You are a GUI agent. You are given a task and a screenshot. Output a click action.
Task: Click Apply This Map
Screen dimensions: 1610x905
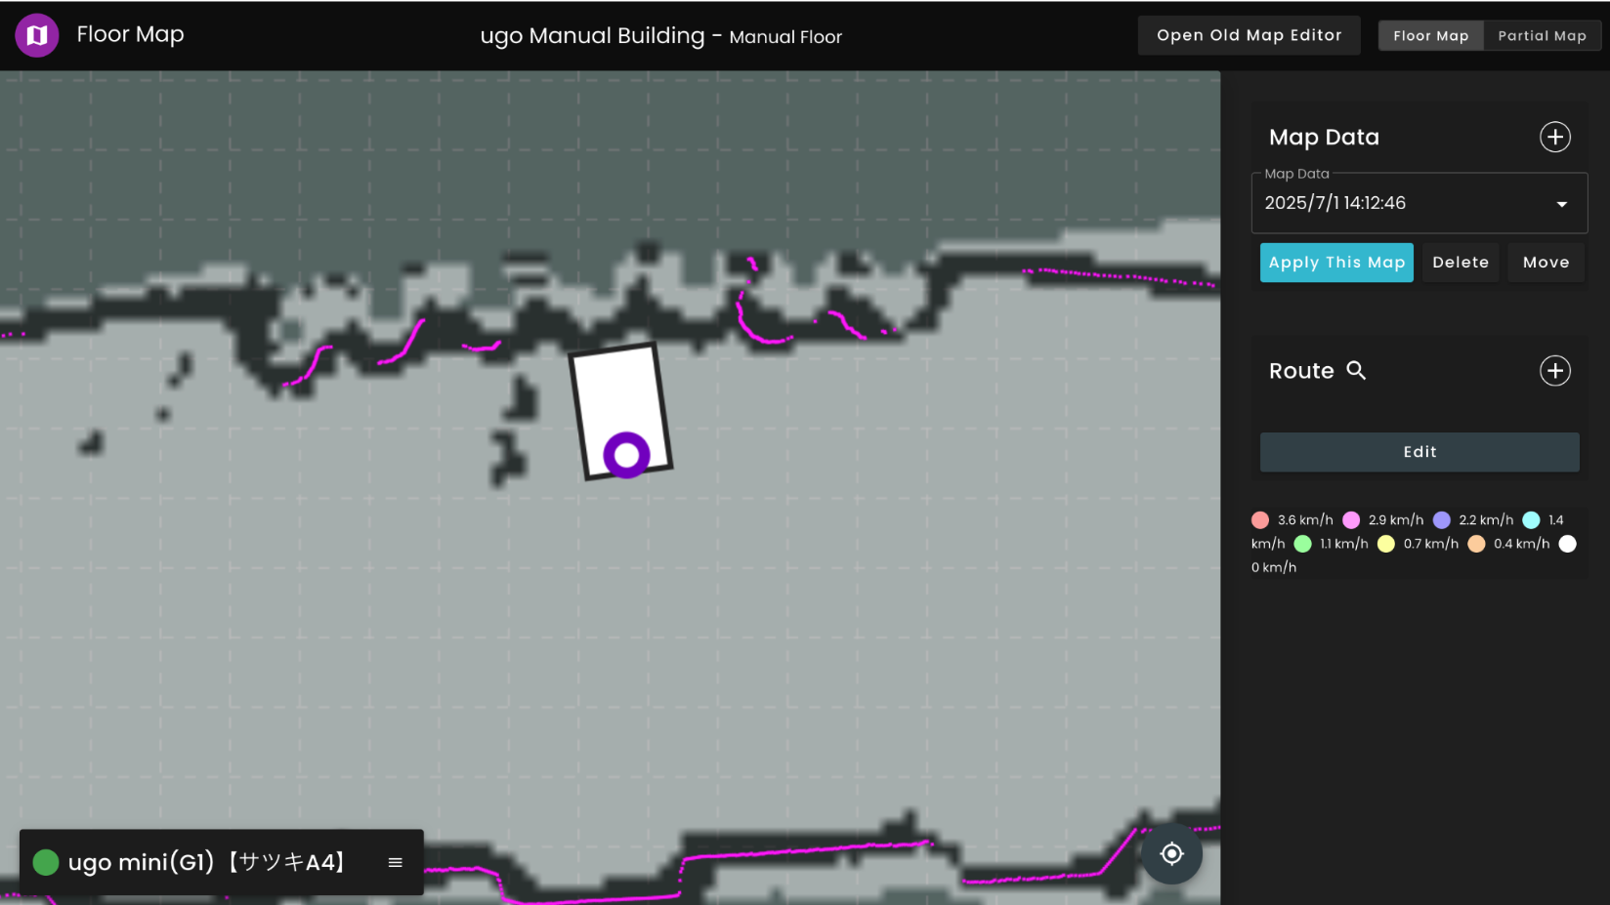[1336, 262]
